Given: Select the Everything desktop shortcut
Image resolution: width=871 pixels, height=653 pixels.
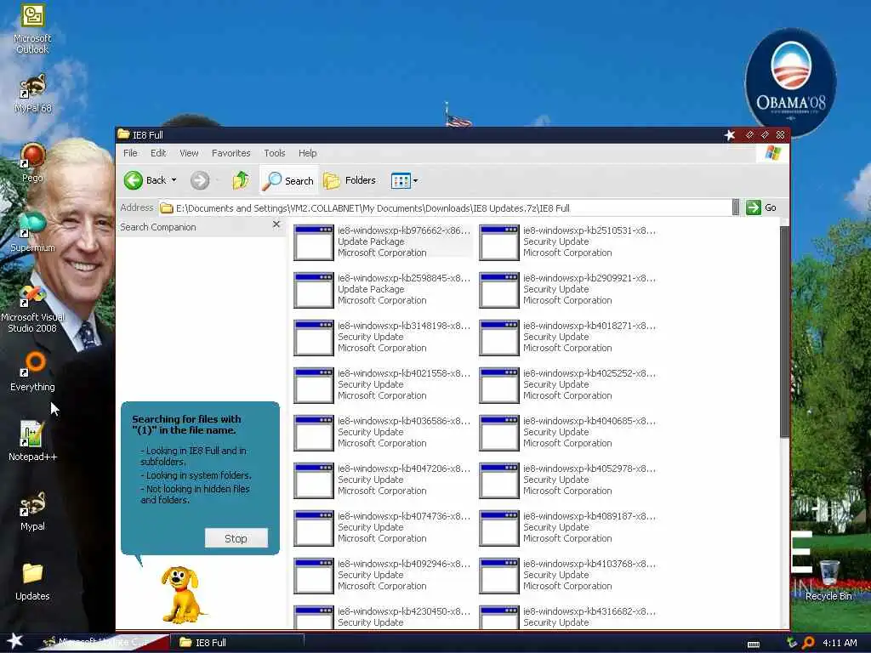Looking at the screenshot, I should [32, 372].
